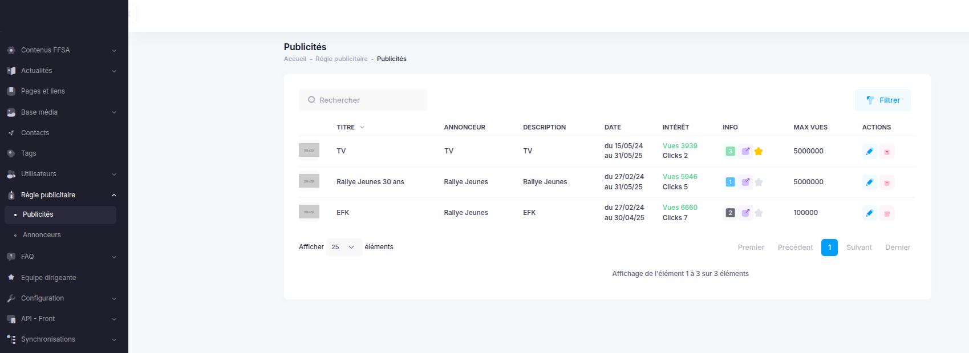Open the Equipe dirigeante menu item
Screen dimensions: 969x353
click(48, 278)
